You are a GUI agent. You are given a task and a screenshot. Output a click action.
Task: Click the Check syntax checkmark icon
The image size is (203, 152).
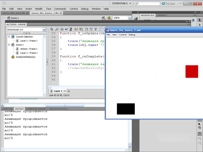66,29
